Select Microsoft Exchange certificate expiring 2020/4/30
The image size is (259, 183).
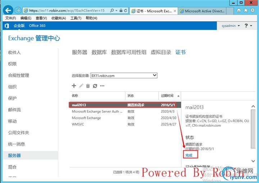[125, 118]
